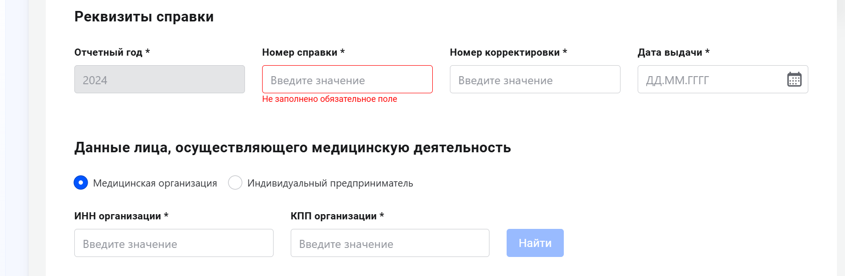Click the Отчетный год label
845x276 pixels.
click(x=112, y=52)
